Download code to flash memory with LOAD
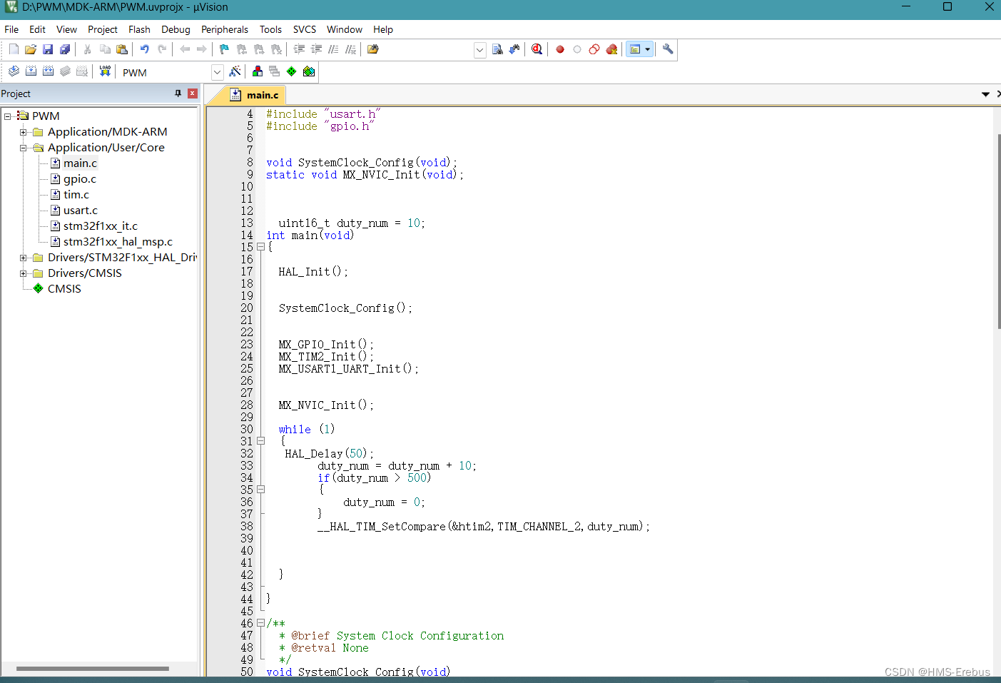The image size is (1001, 683). [105, 71]
